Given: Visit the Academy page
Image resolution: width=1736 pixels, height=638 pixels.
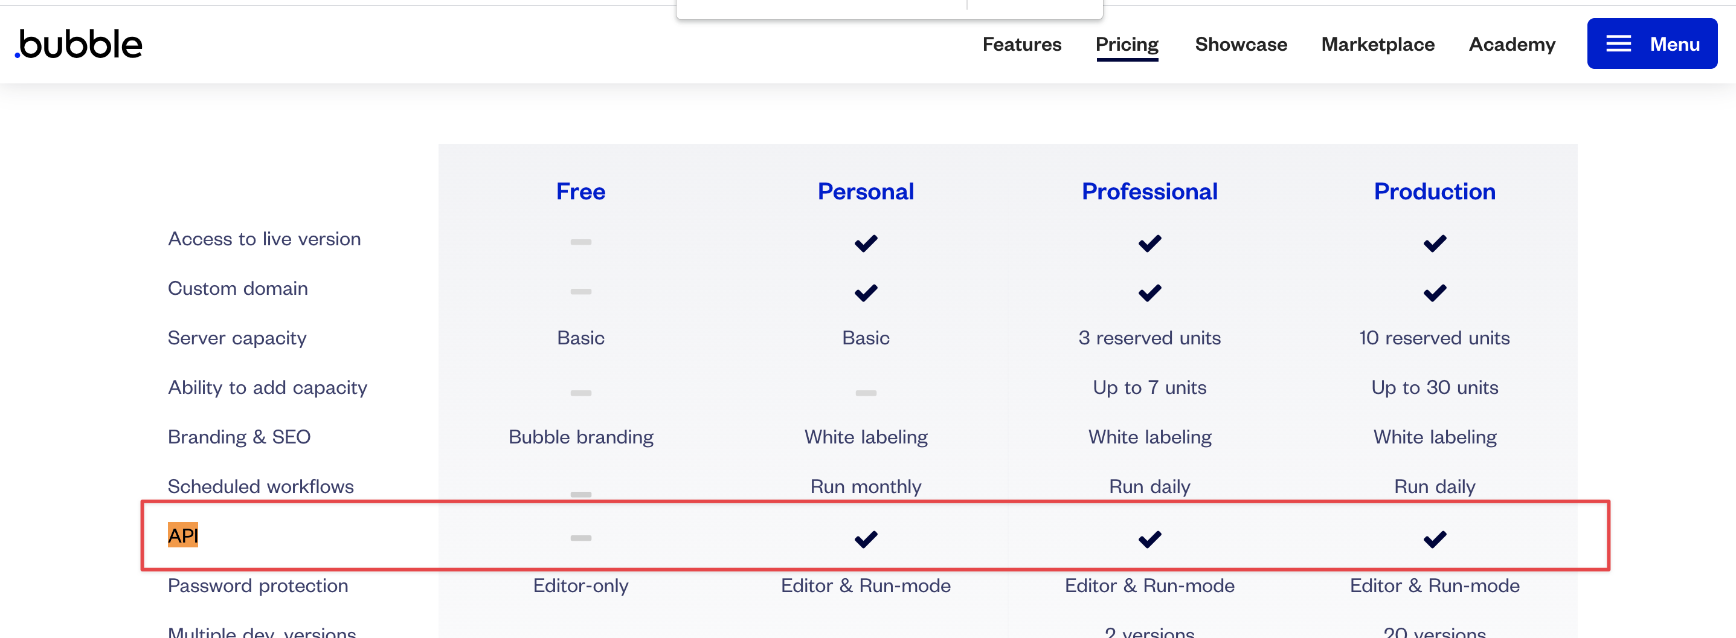Looking at the screenshot, I should (x=1511, y=45).
